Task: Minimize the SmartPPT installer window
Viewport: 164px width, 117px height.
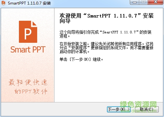Action: [135, 2]
